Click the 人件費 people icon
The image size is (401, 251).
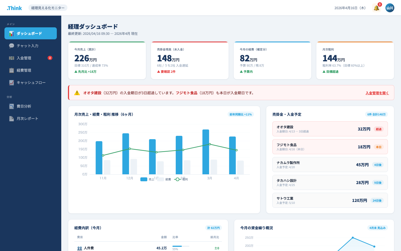click(x=80, y=248)
